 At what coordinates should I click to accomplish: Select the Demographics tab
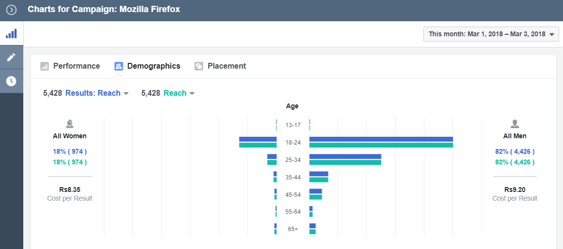point(153,66)
